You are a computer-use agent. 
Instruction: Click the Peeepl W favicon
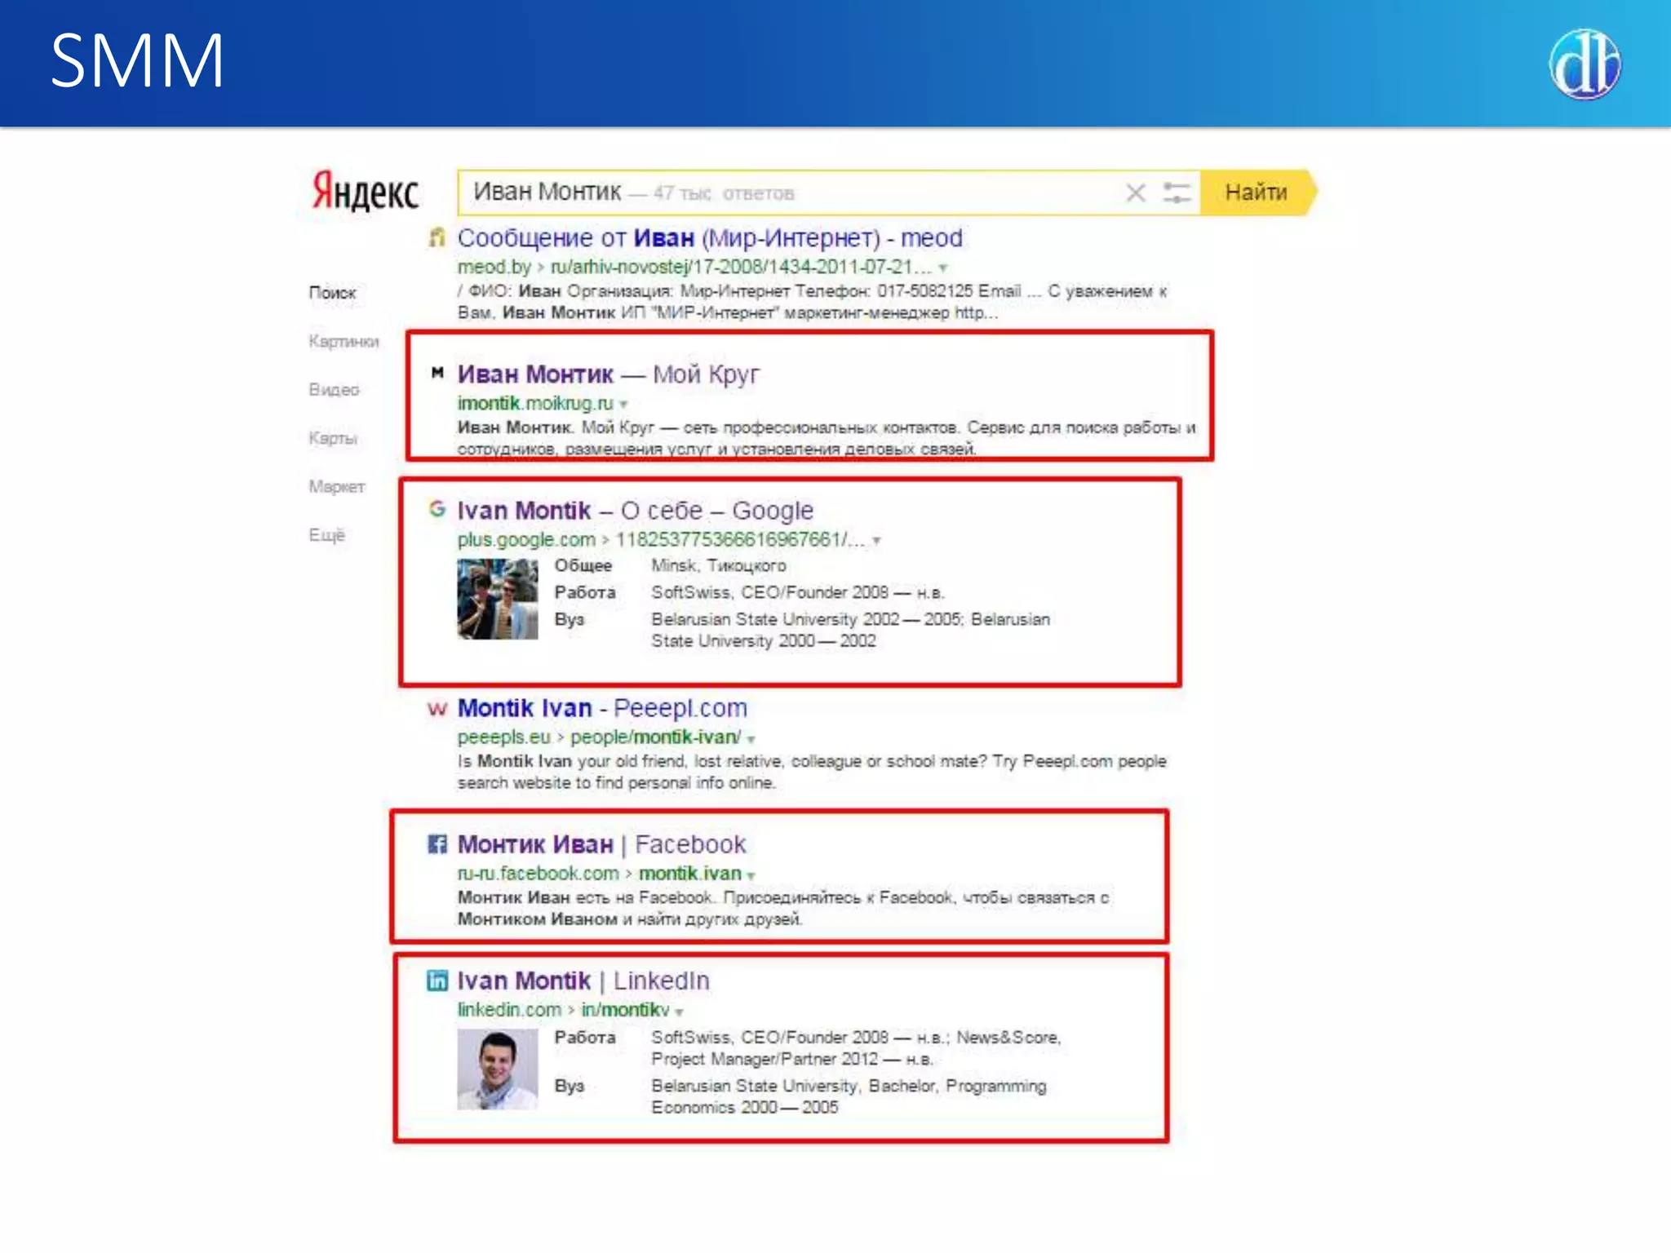[x=437, y=708]
